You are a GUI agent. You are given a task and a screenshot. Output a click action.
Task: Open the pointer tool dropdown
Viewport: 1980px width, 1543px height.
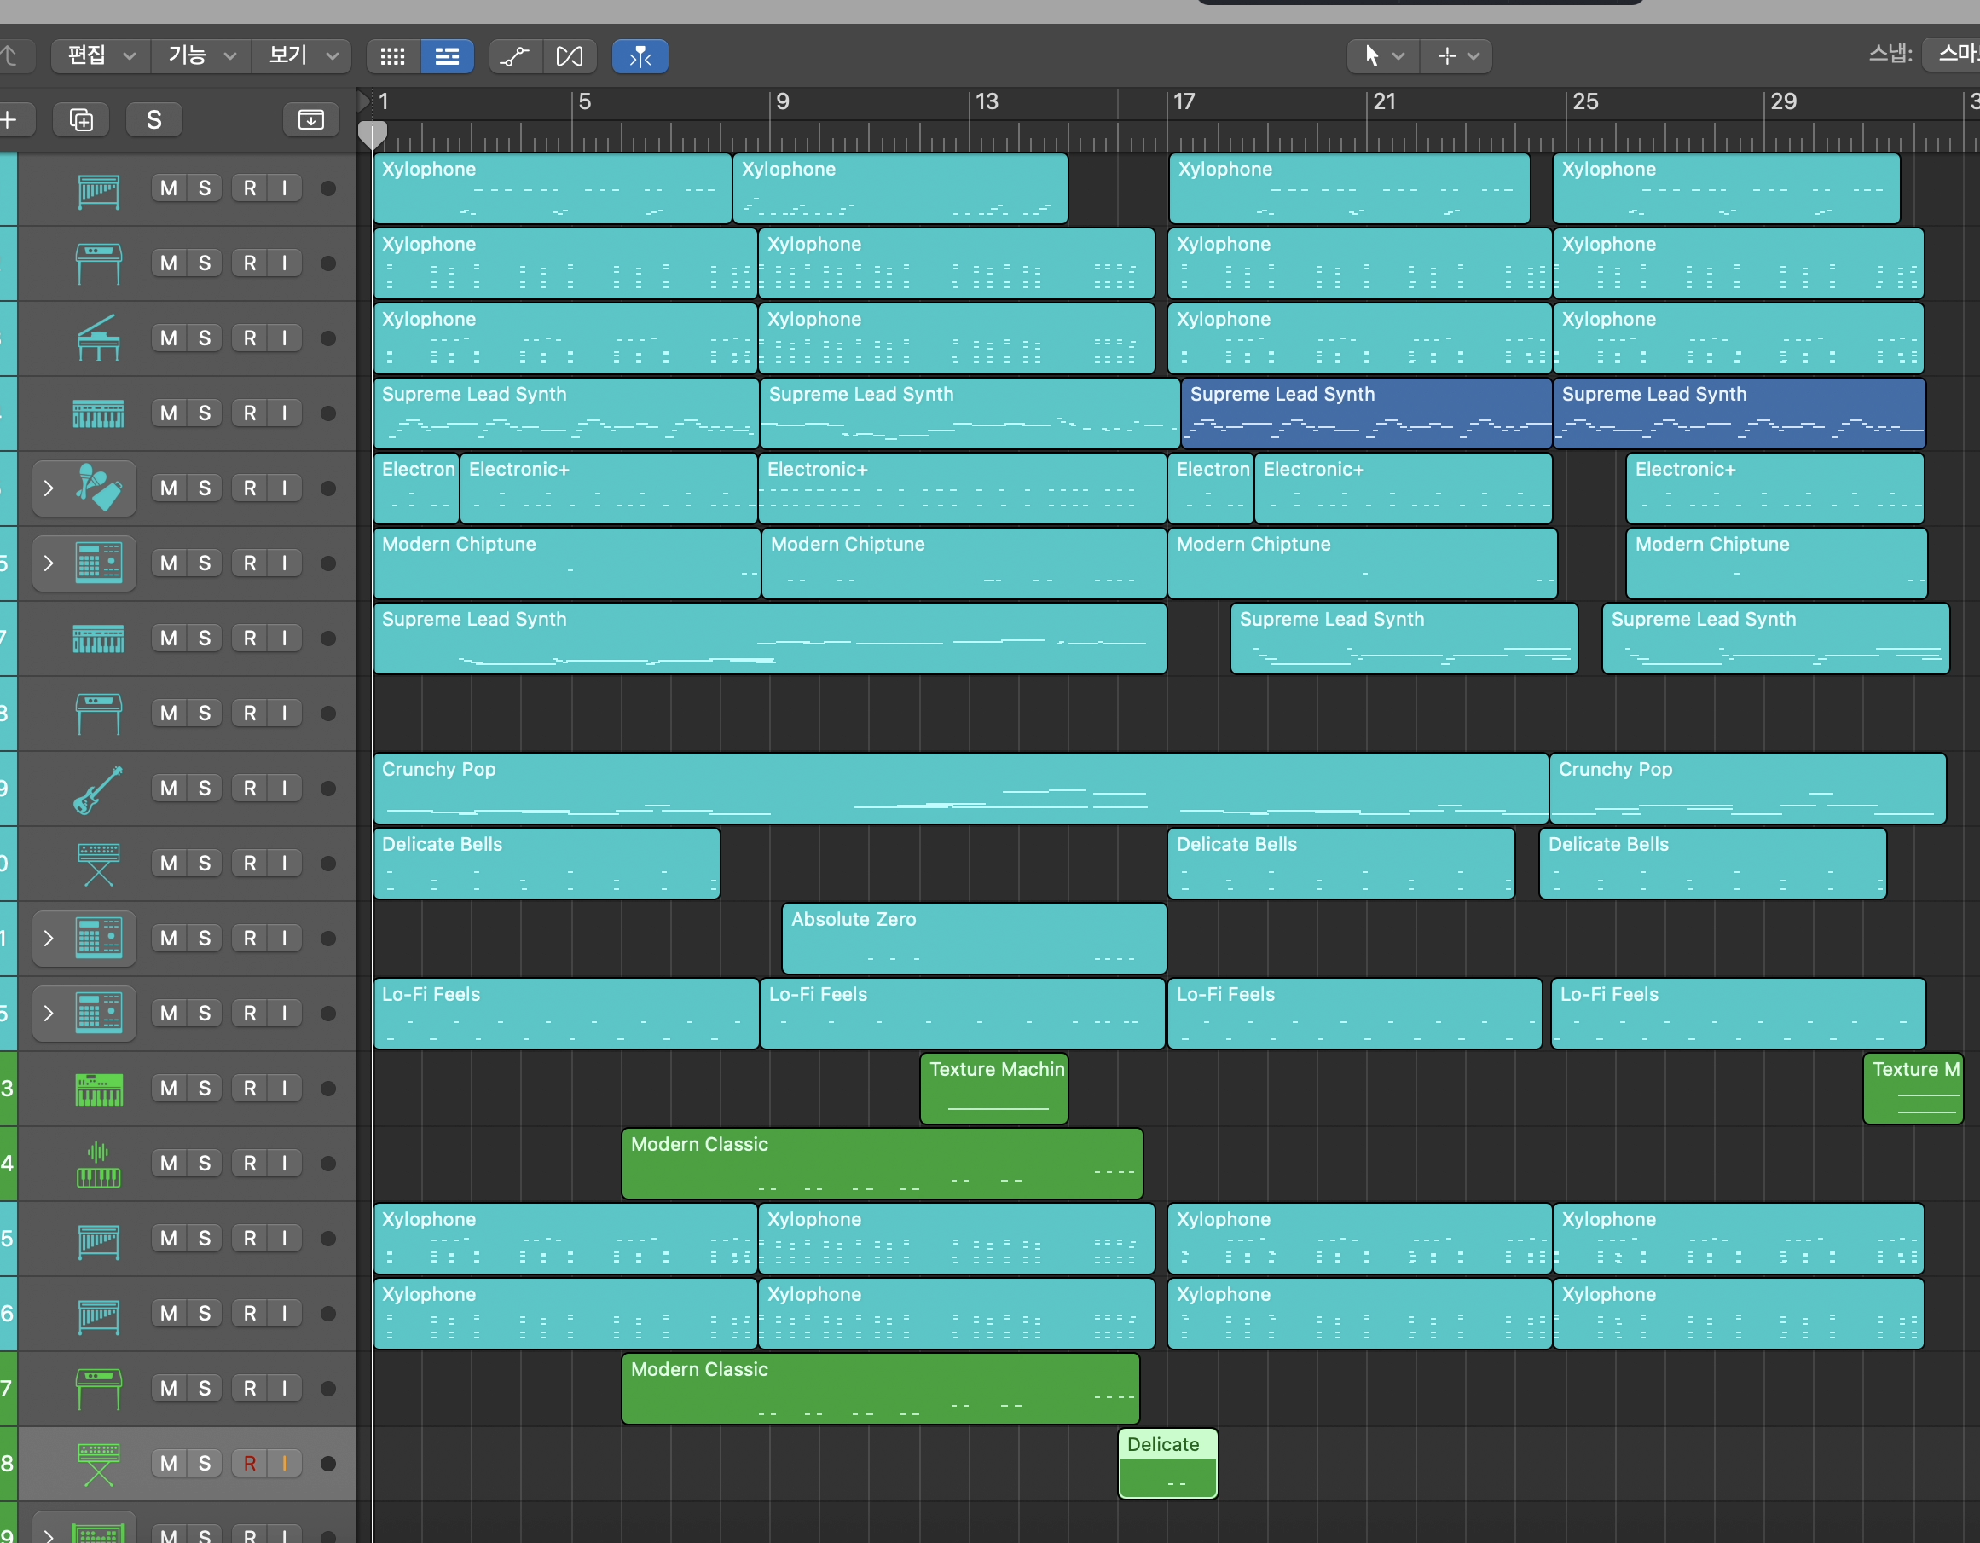(1381, 56)
